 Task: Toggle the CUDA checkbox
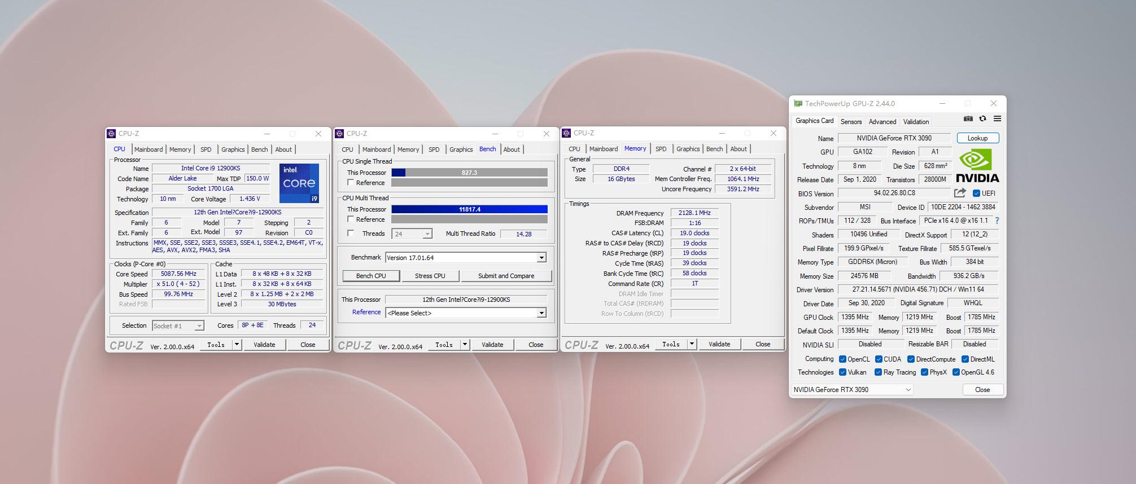coord(879,359)
